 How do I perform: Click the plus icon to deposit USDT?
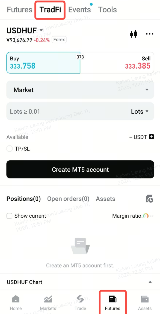click(152, 137)
